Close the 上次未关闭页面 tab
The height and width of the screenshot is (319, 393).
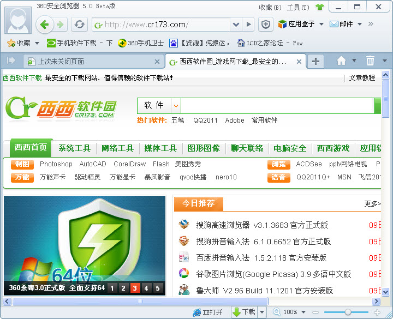pyautogui.click(x=157, y=62)
